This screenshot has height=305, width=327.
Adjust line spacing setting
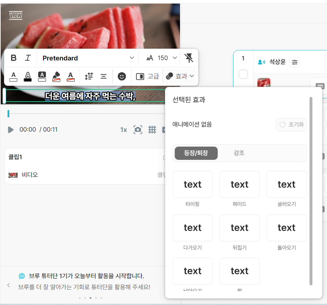click(x=89, y=76)
